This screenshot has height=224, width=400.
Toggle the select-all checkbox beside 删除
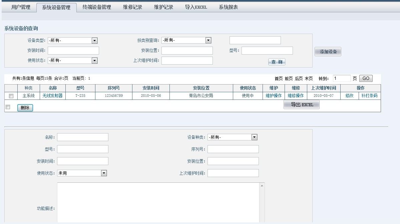pyautogui.click(x=8, y=107)
